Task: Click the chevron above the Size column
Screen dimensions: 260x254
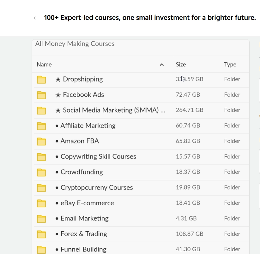Action: coord(162,64)
